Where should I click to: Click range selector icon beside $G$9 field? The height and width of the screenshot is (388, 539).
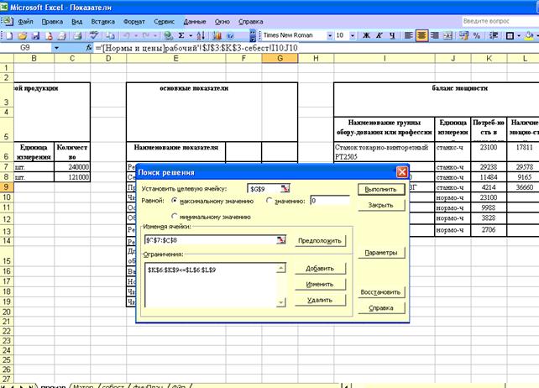[285, 188]
